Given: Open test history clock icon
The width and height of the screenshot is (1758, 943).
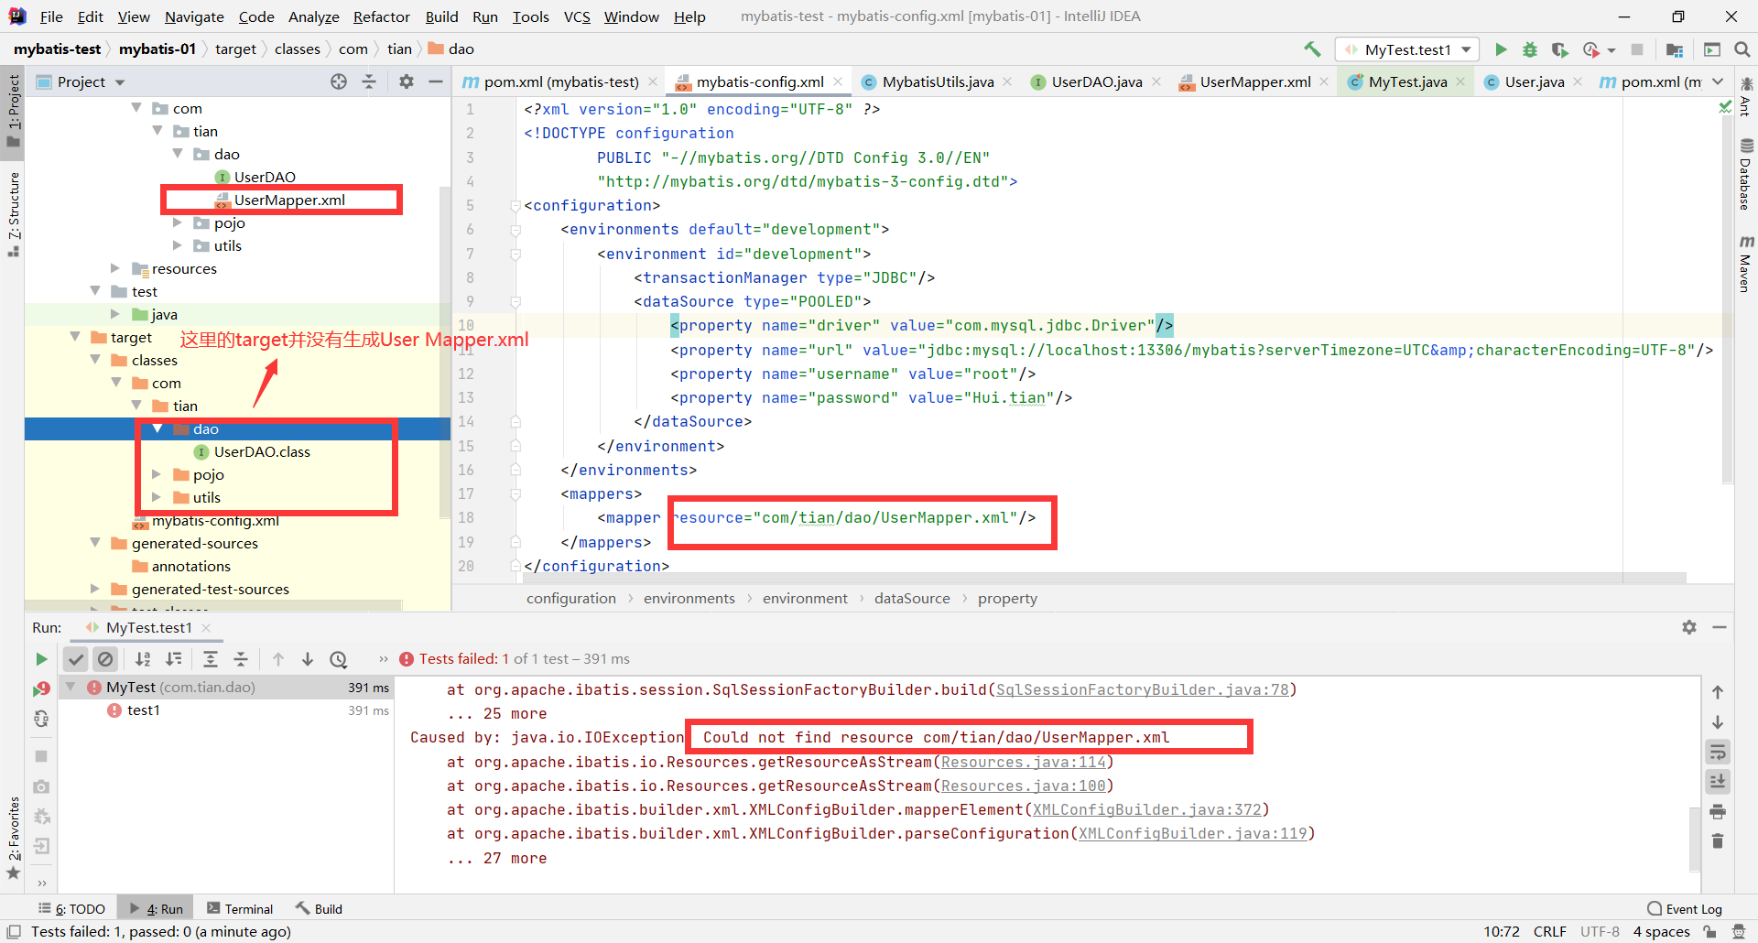Looking at the screenshot, I should point(339,659).
